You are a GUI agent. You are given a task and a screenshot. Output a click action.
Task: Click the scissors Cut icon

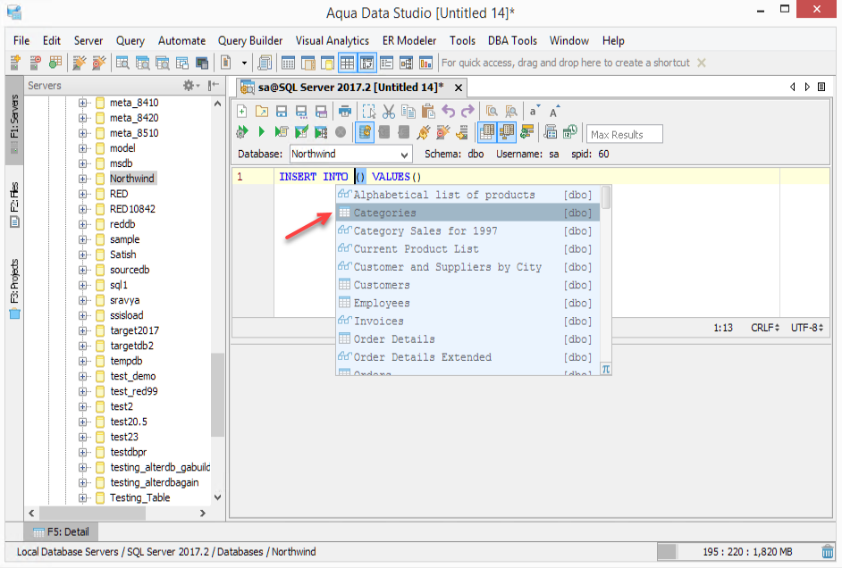(389, 112)
